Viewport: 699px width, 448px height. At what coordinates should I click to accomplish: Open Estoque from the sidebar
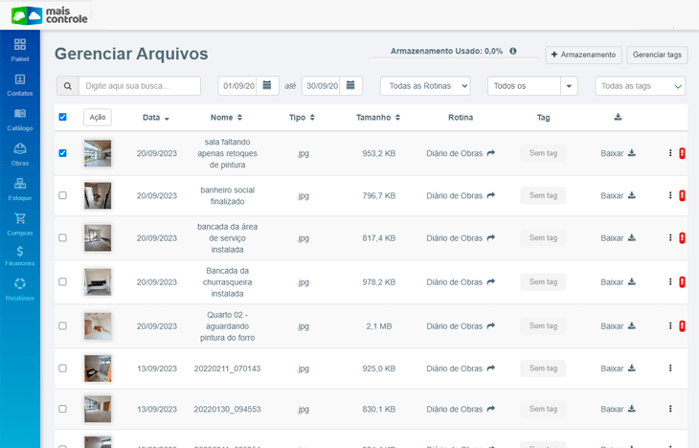(20, 187)
